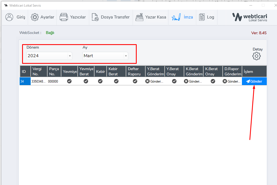Click Gönderi... text under K.Berat Gönderim
The image size is (277, 185).
point(195,81)
